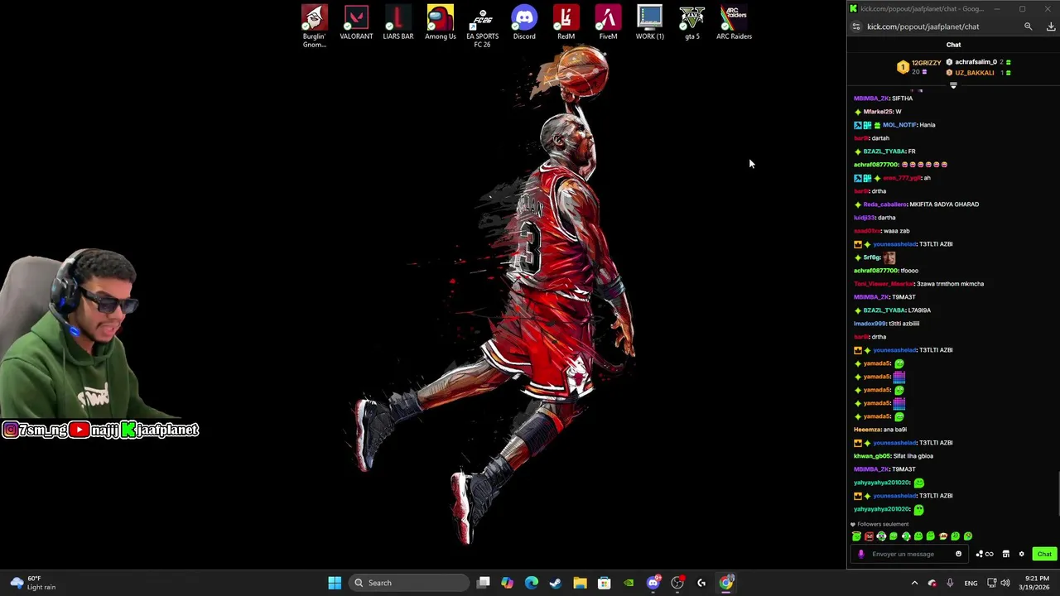
Task: Click the infinity points icon
Action: tap(985, 555)
